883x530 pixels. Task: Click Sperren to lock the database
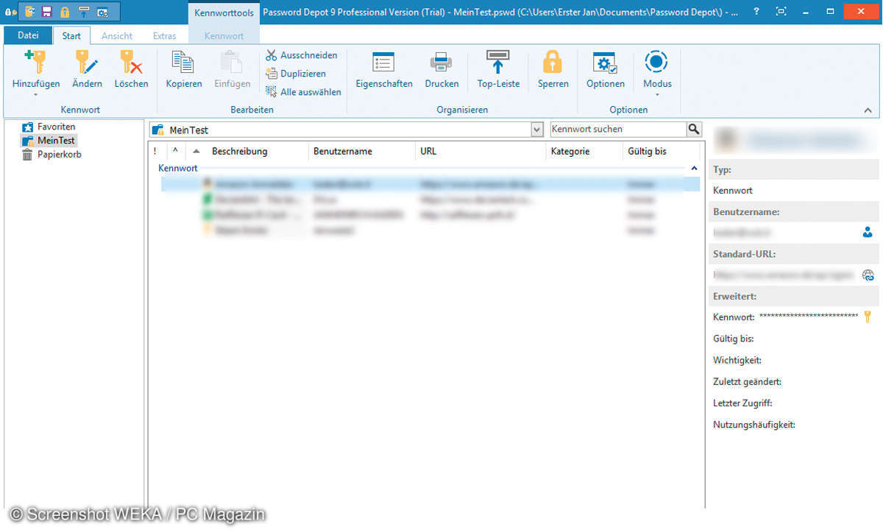(x=553, y=69)
